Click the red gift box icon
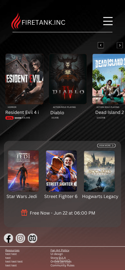125x270 pixels. [x=24, y=213]
